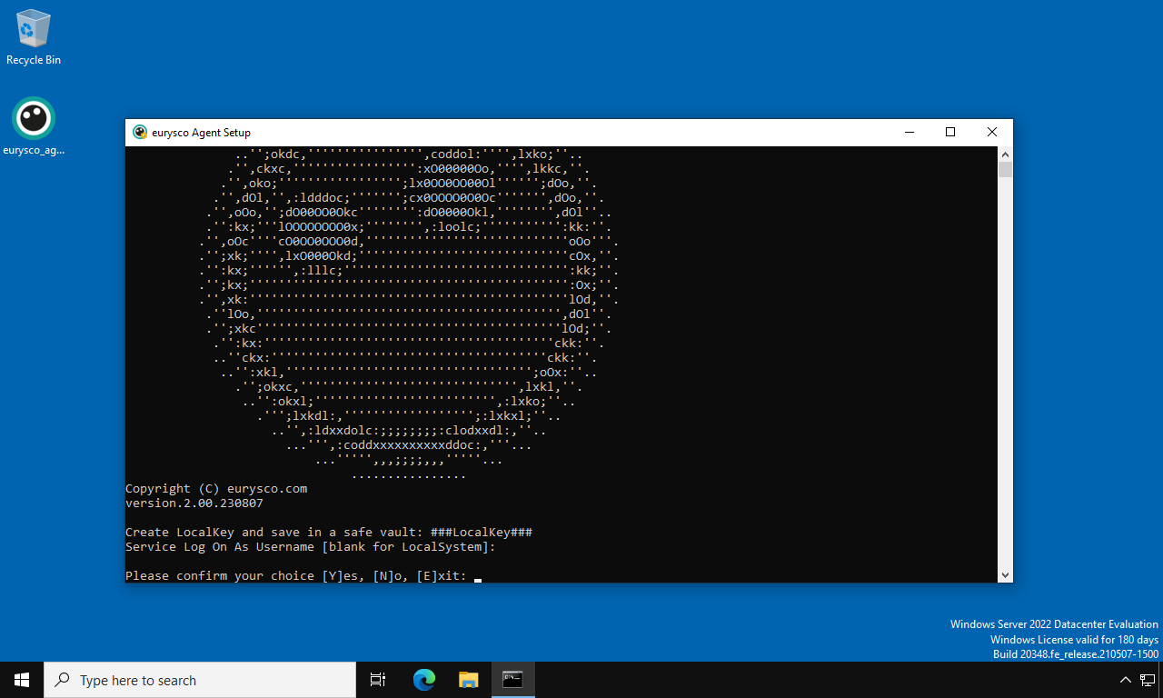
Task: Open Task View from the taskbar
Action: pyautogui.click(x=378, y=680)
